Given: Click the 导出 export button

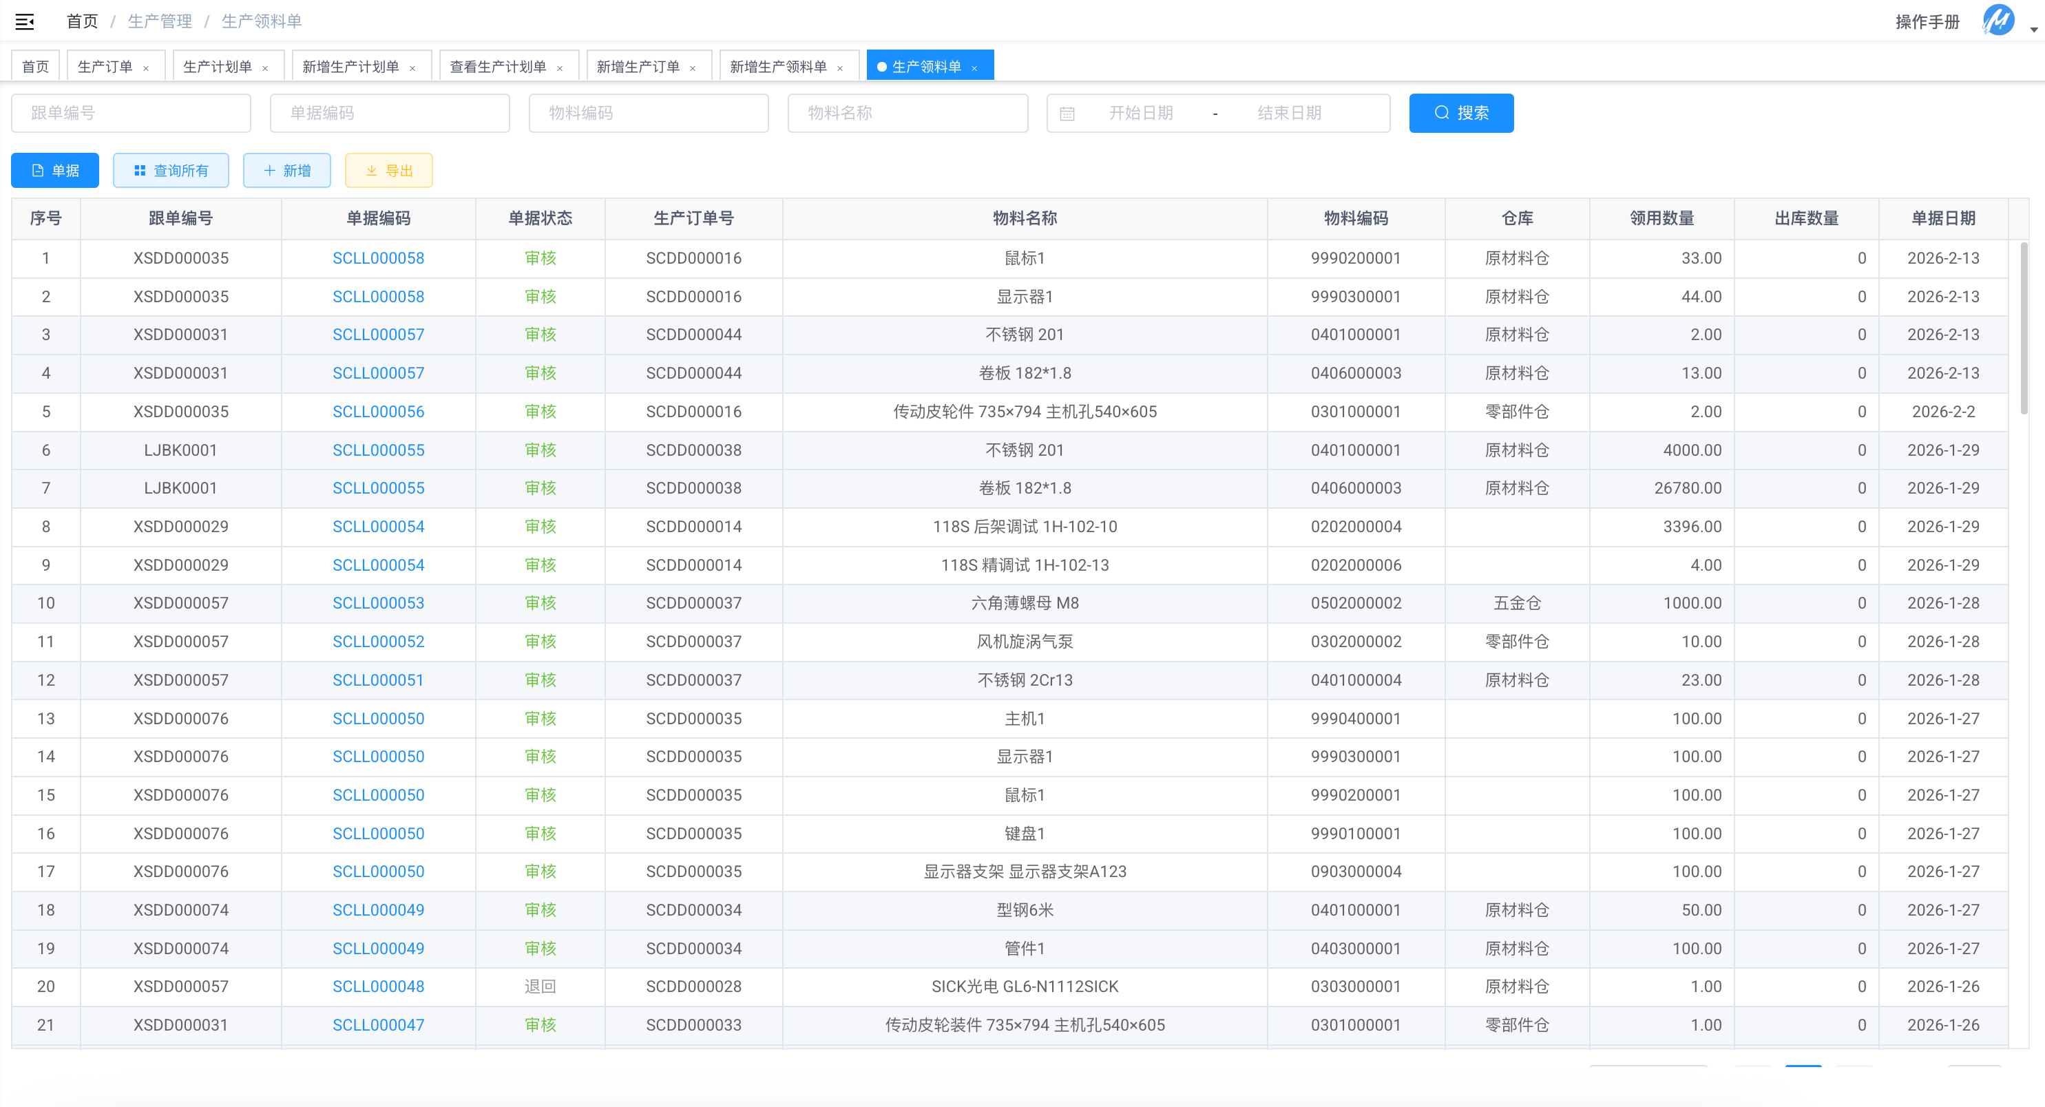Looking at the screenshot, I should click(388, 171).
